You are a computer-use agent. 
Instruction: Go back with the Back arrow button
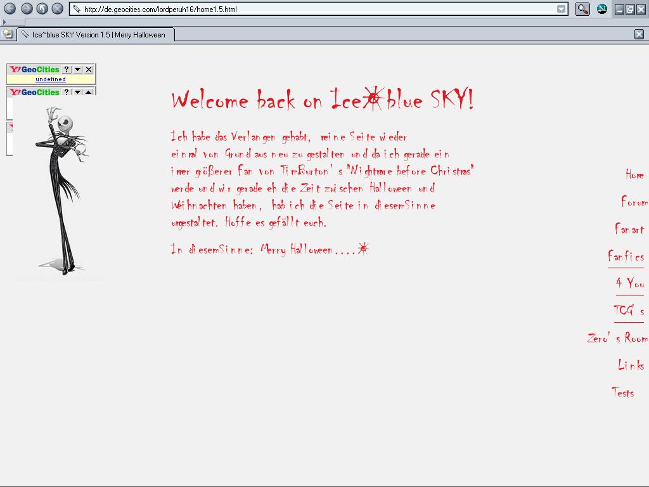coord(10,8)
